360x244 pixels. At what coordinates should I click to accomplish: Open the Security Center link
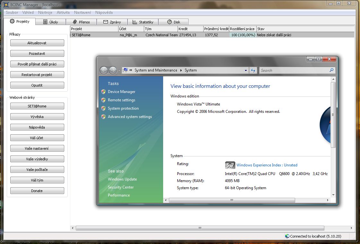tap(121, 187)
